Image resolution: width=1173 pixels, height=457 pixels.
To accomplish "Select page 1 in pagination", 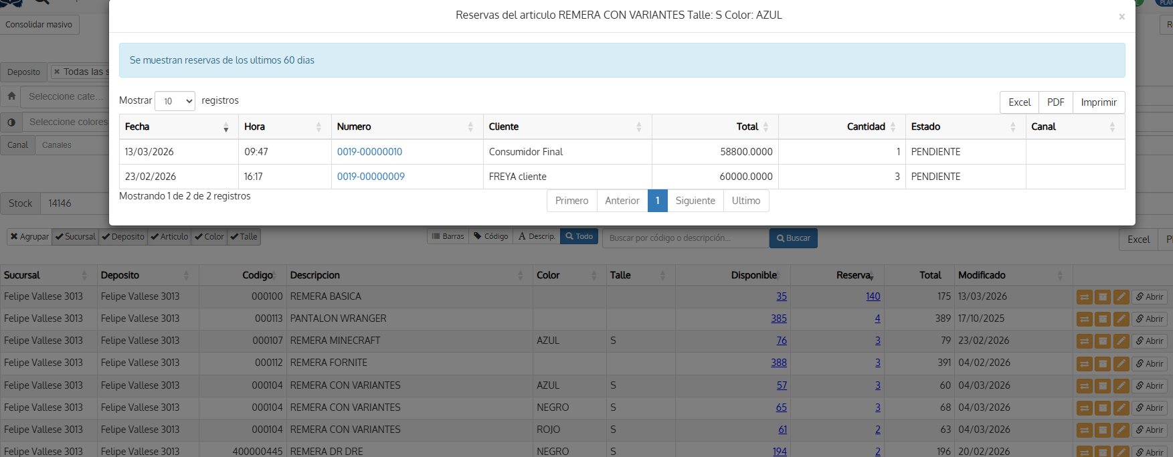I will (x=658, y=201).
